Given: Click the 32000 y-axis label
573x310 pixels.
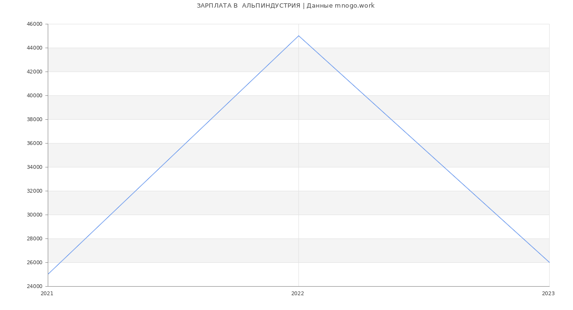Looking at the screenshot, I should (x=34, y=191).
